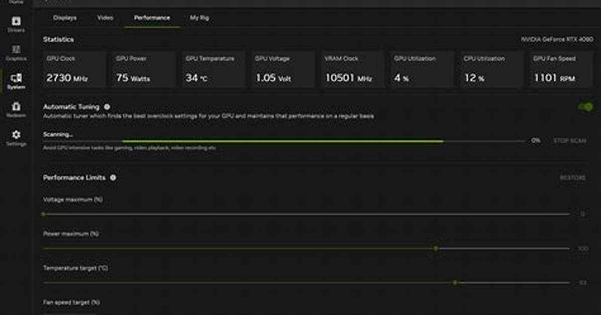Screen dimensions: 601x315
Task: Click the GPU Clock 2730 MHz card
Action: click(74, 70)
